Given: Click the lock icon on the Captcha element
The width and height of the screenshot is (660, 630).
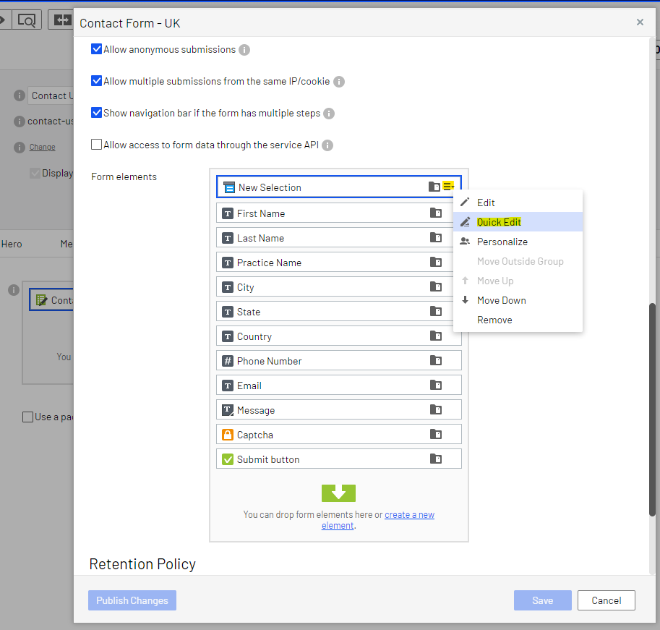Looking at the screenshot, I should pos(226,434).
